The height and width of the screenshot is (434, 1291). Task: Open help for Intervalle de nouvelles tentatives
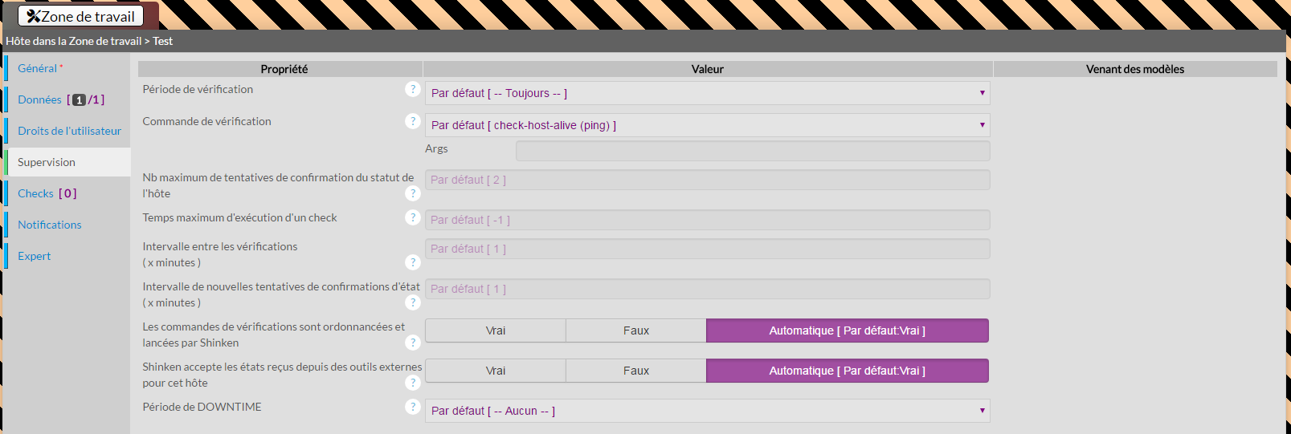point(413,302)
